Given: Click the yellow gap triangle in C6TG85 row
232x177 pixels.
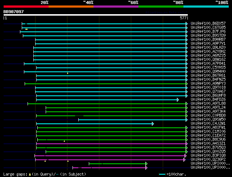Looking at the screenshot, I should tap(26, 29).
